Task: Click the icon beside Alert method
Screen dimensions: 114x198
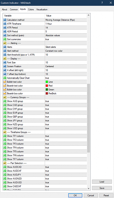Action: pos(5,51)
